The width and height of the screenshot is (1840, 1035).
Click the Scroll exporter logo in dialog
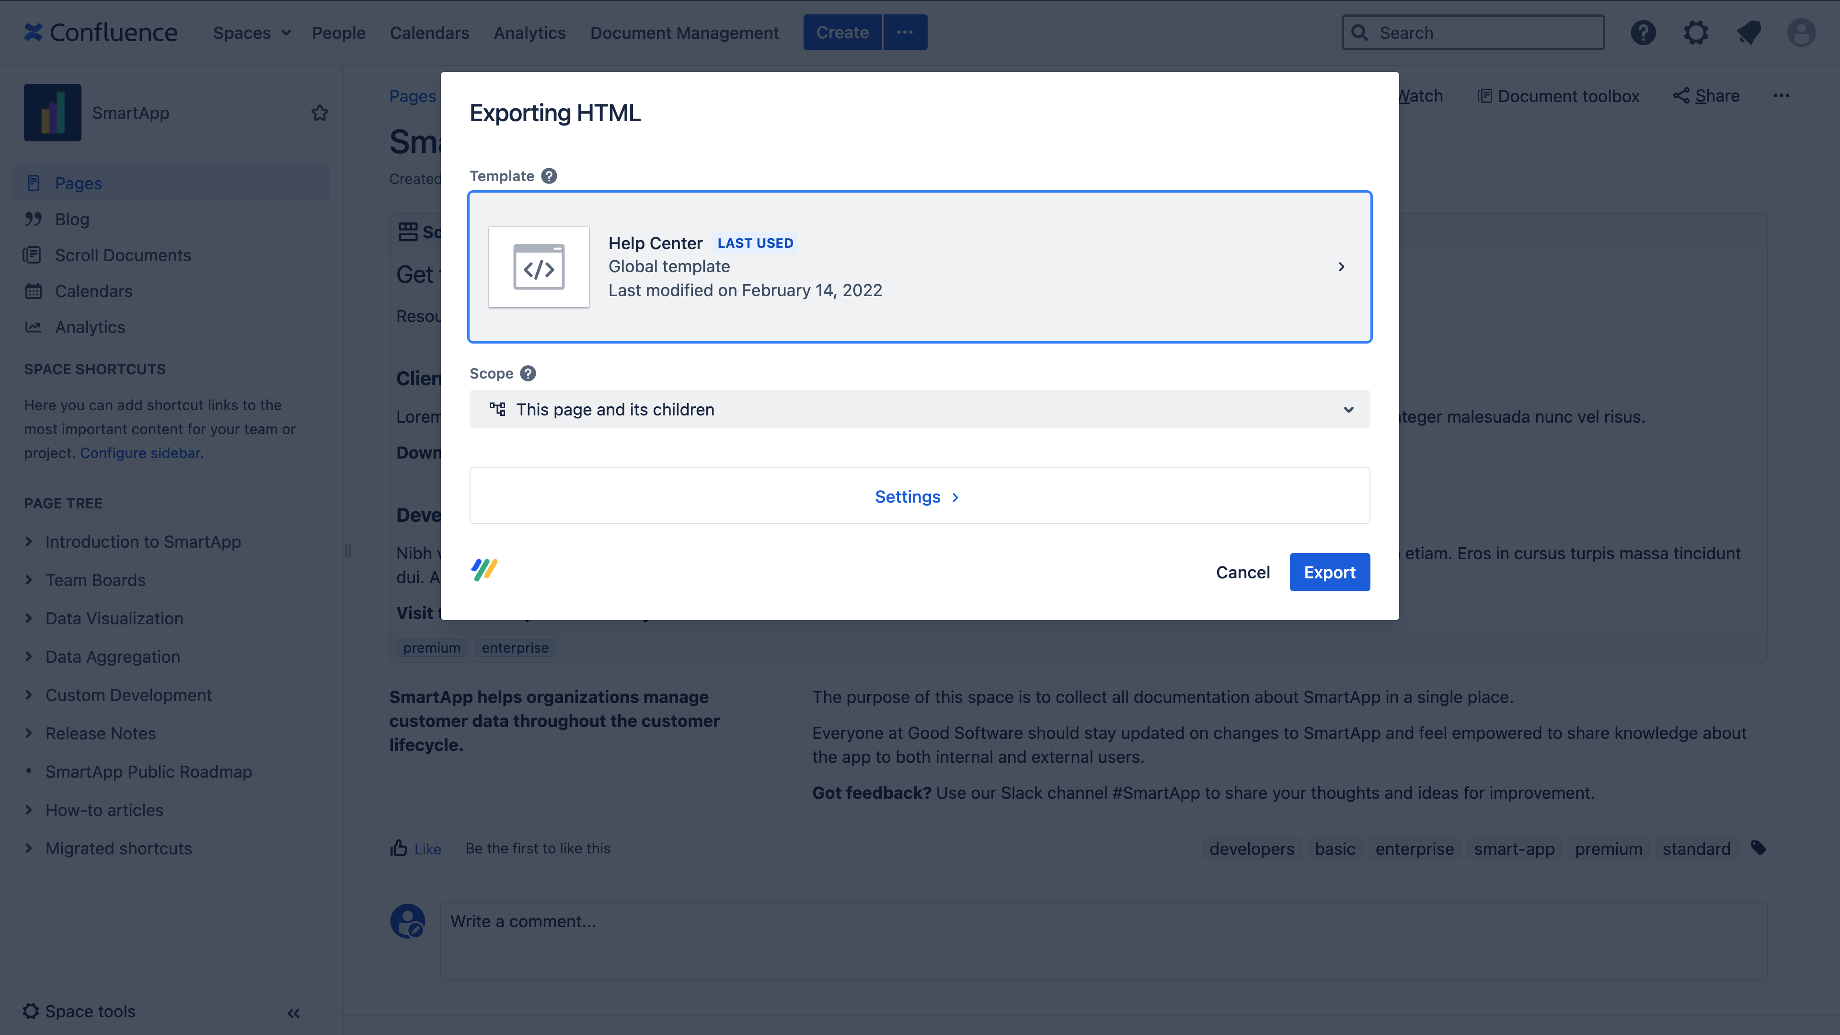pyautogui.click(x=483, y=569)
